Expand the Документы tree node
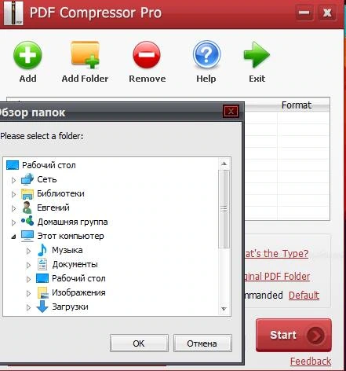The width and height of the screenshot is (346, 371). [x=28, y=265]
